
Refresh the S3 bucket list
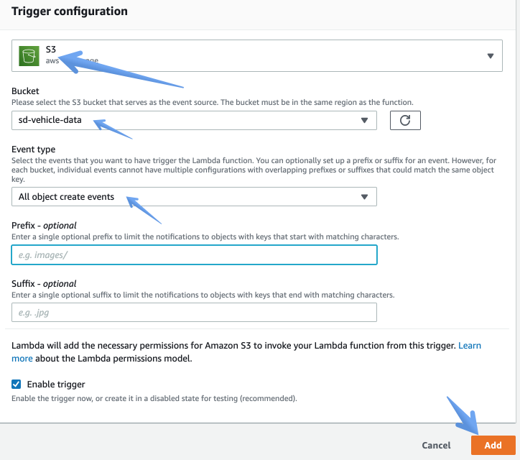pyautogui.click(x=405, y=120)
